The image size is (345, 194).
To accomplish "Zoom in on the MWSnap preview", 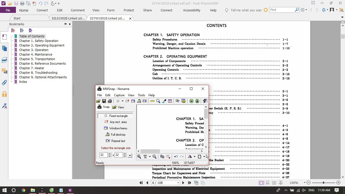I will (139, 157).
